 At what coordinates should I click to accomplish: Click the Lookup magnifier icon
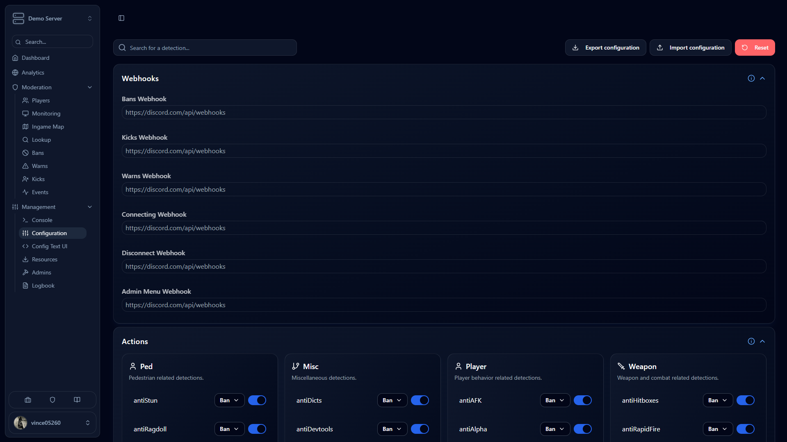[25, 140]
